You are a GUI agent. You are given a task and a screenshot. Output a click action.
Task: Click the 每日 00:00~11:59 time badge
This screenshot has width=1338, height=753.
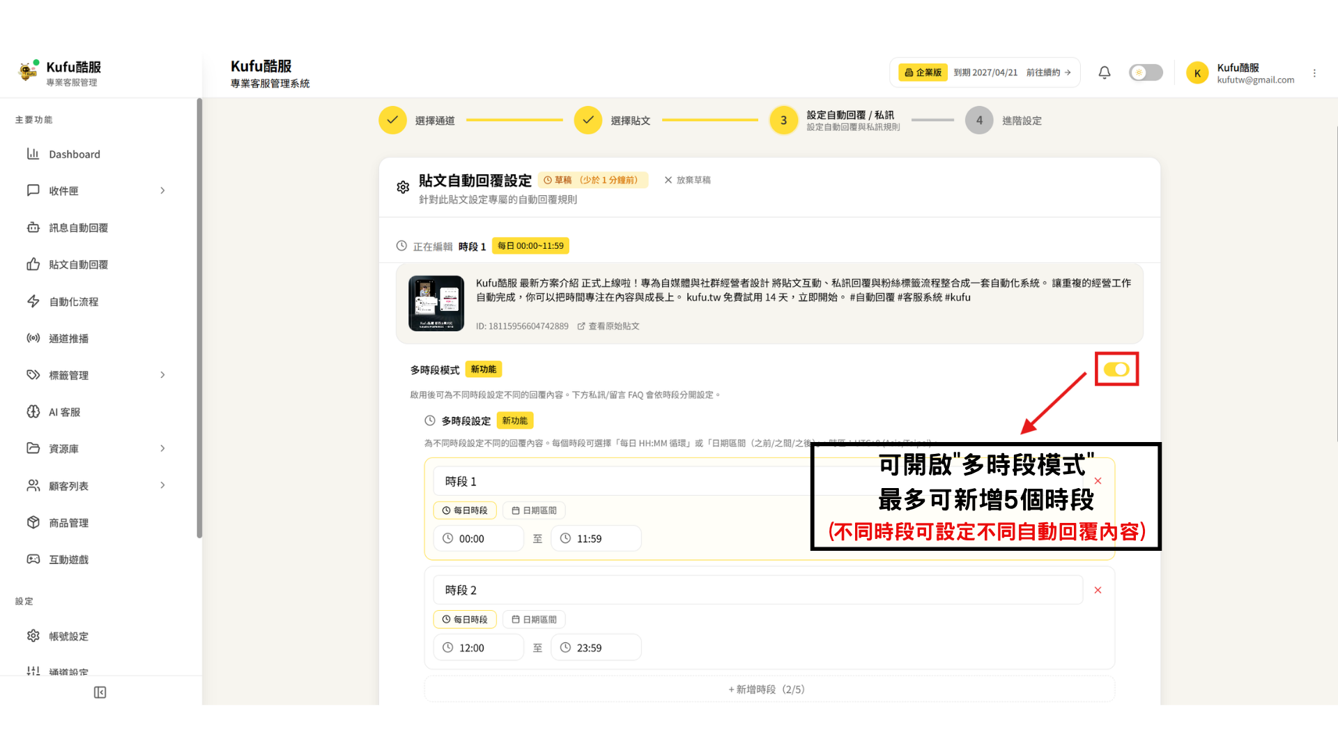[530, 246]
